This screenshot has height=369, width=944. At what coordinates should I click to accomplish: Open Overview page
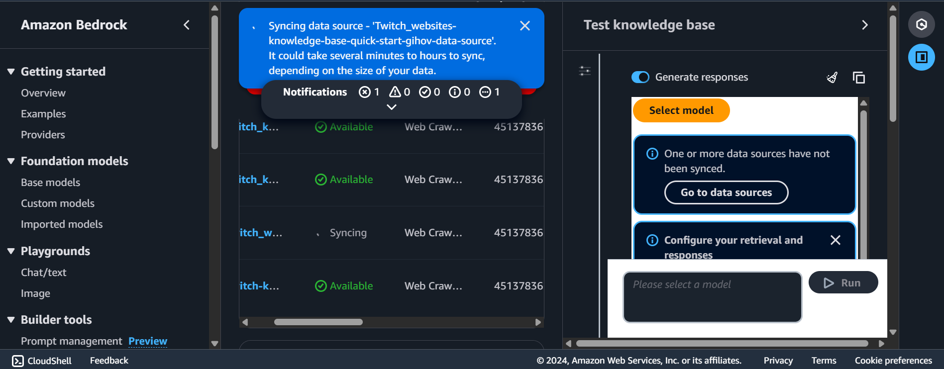43,93
